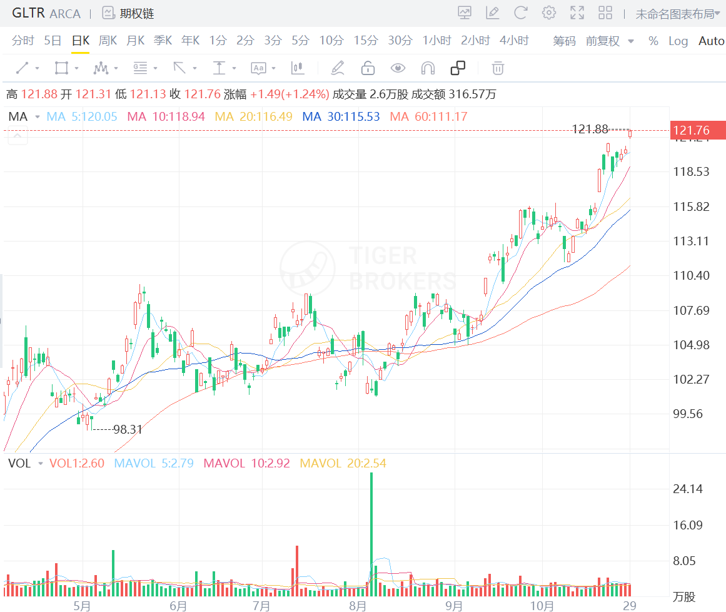This screenshot has height=612, width=726.
Task: Enter fullscreen with the expand icon
Action: (577, 13)
